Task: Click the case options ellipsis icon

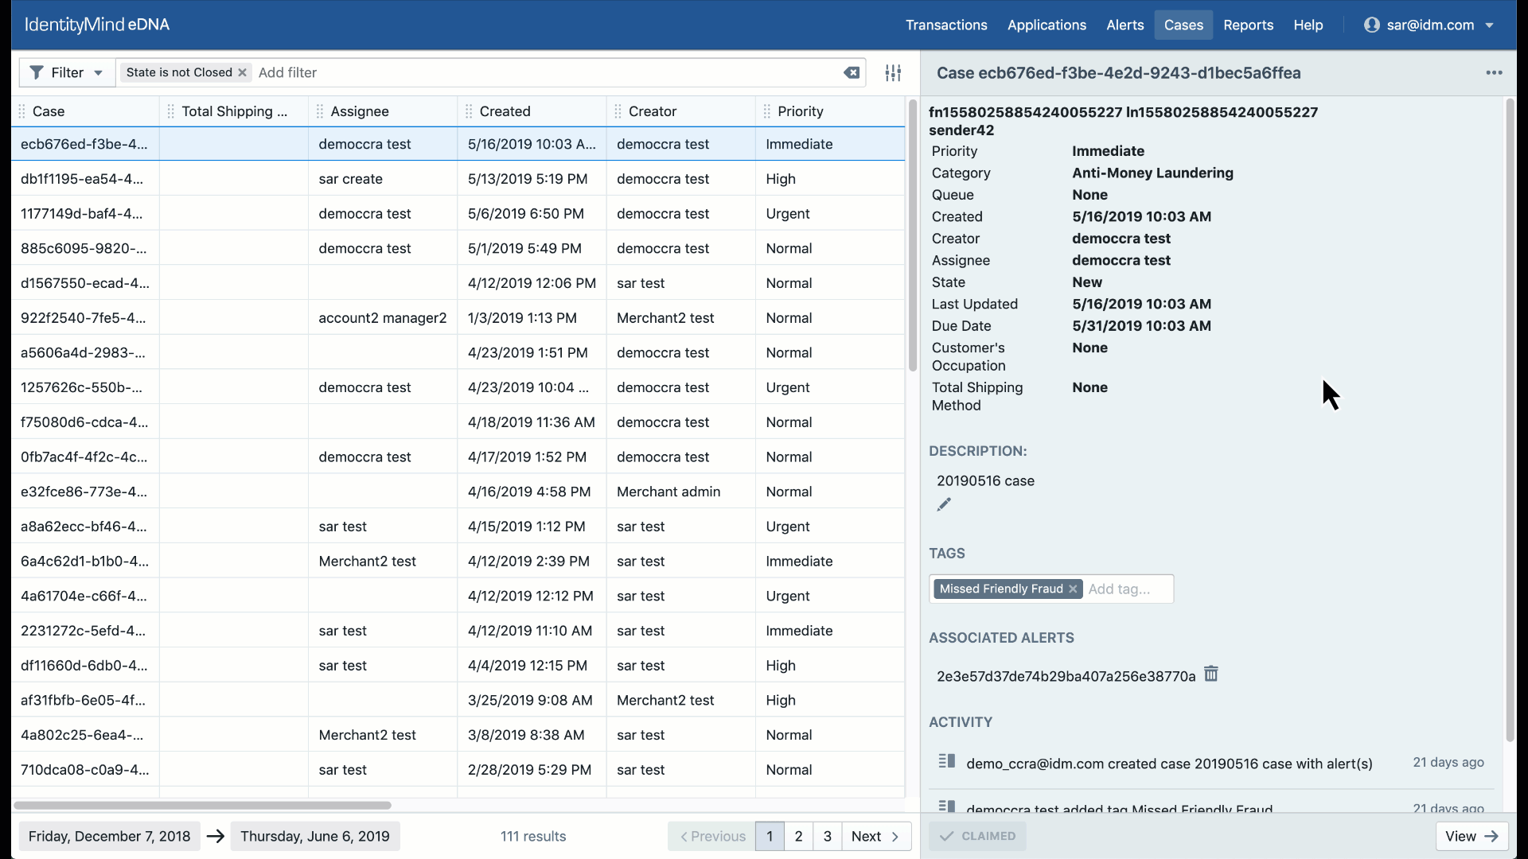Action: click(x=1494, y=72)
